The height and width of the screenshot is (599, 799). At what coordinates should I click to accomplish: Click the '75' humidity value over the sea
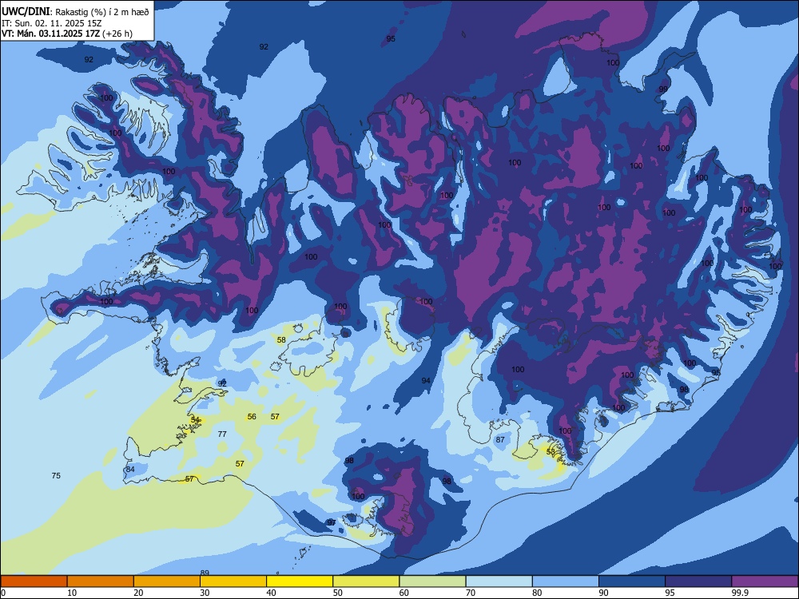pyautogui.click(x=56, y=475)
